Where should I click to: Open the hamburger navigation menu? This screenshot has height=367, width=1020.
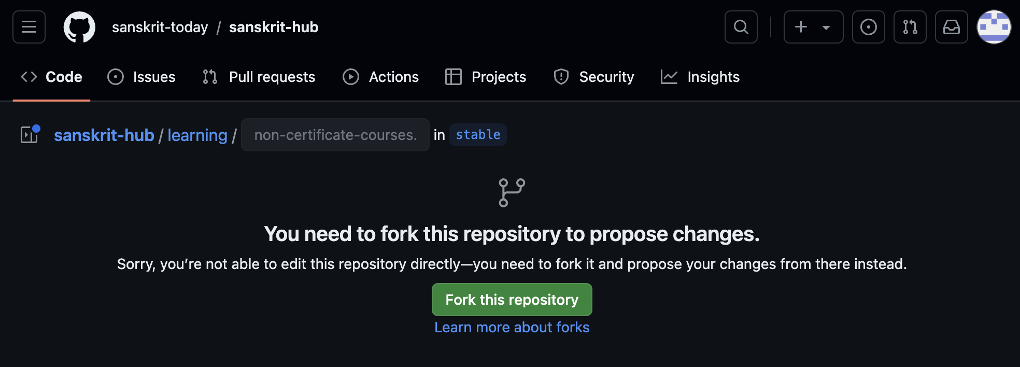[29, 27]
